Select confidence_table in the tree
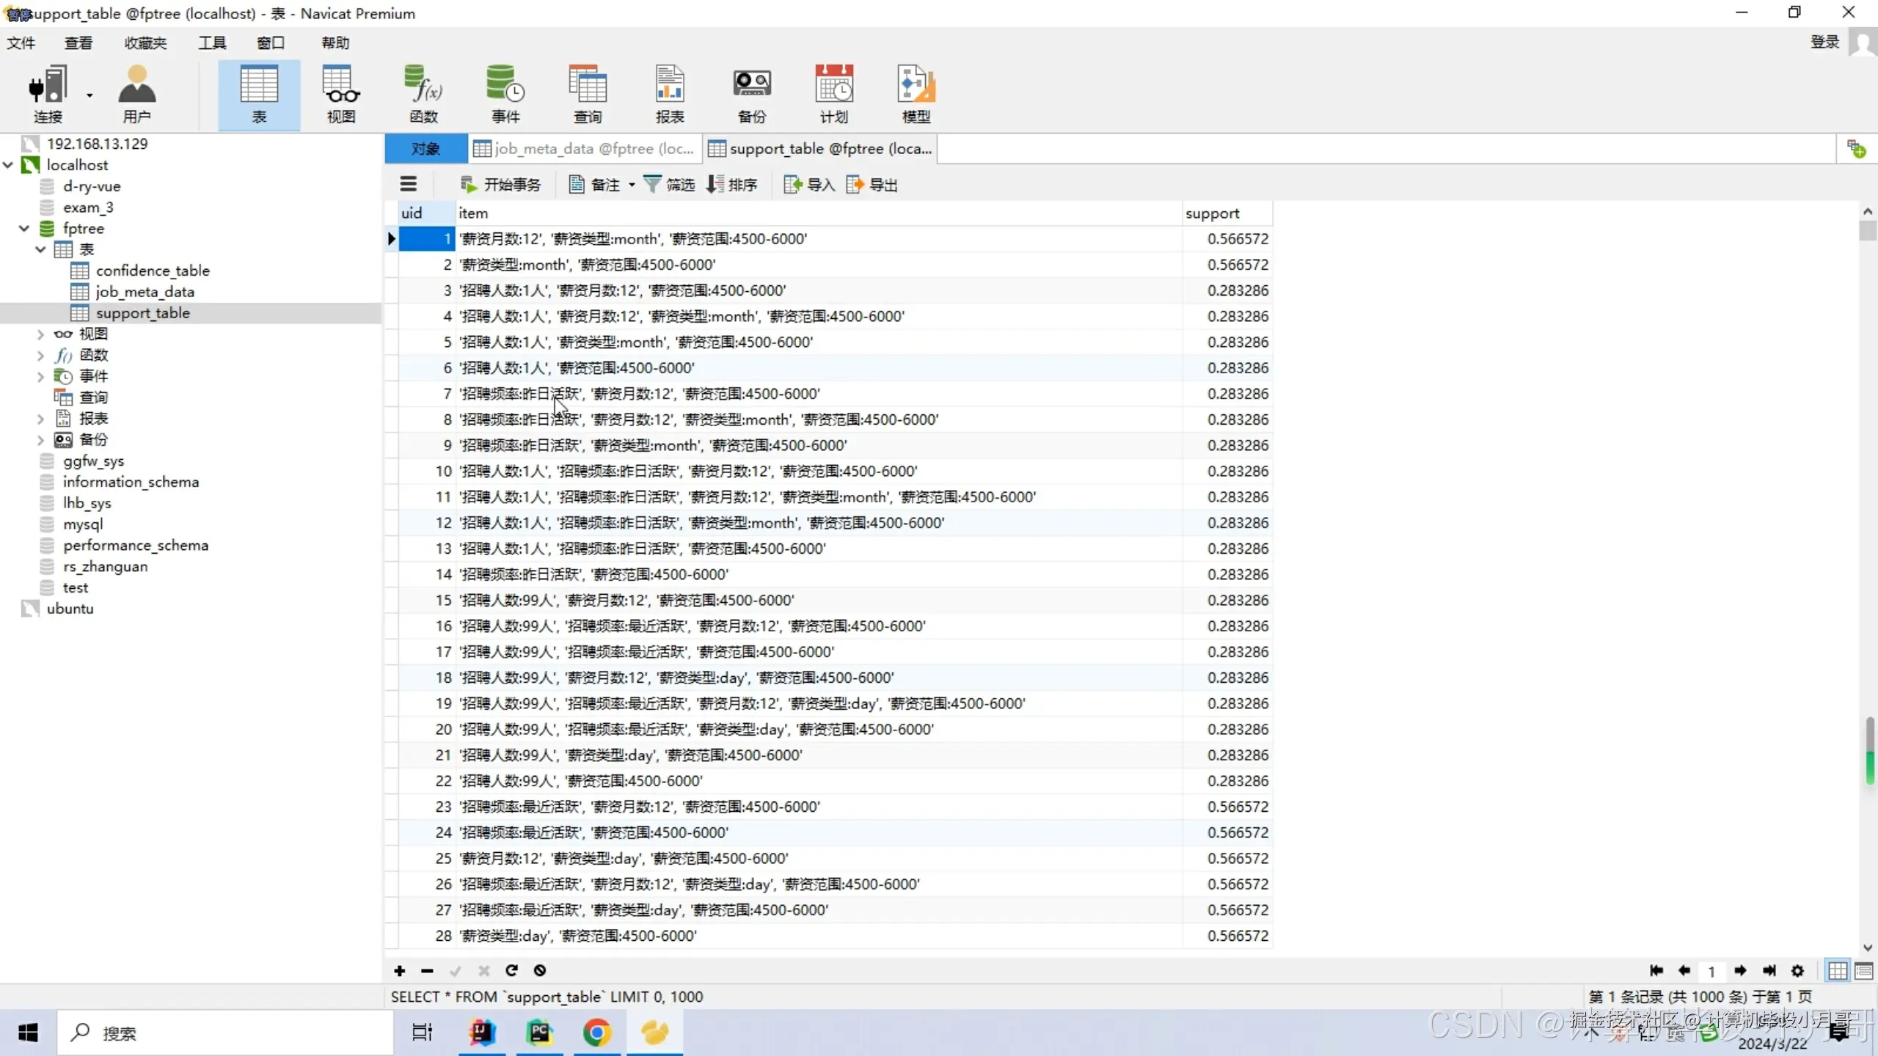The height and width of the screenshot is (1056, 1878). 153,271
